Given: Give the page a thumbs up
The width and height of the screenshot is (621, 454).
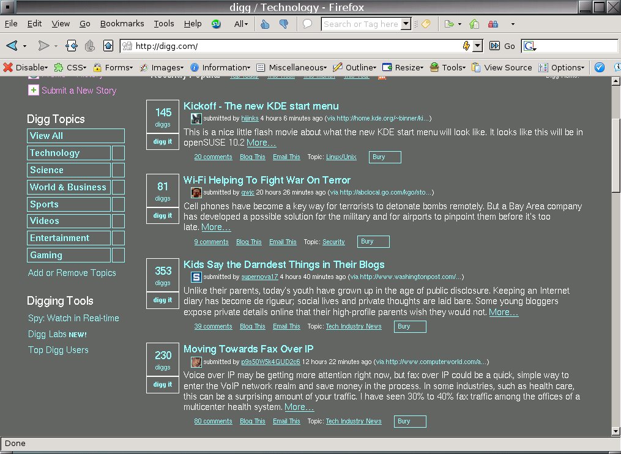Looking at the screenshot, I should (x=265, y=24).
